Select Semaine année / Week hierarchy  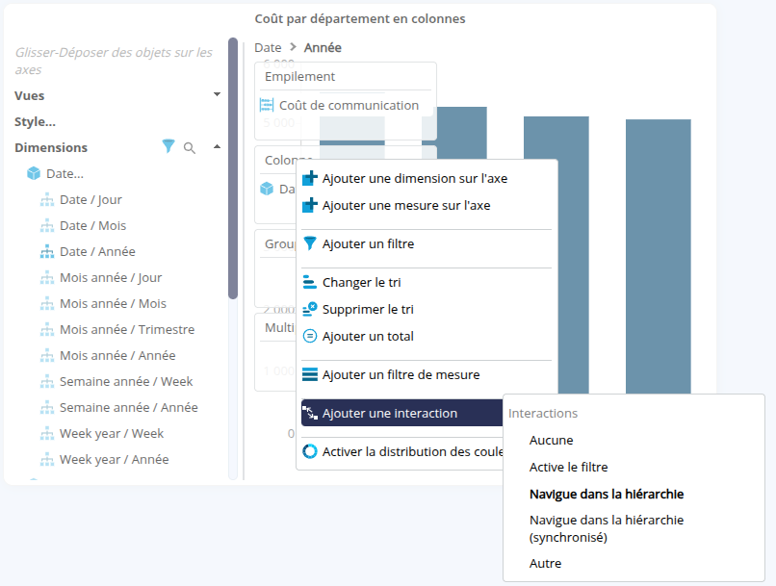pos(126,381)
